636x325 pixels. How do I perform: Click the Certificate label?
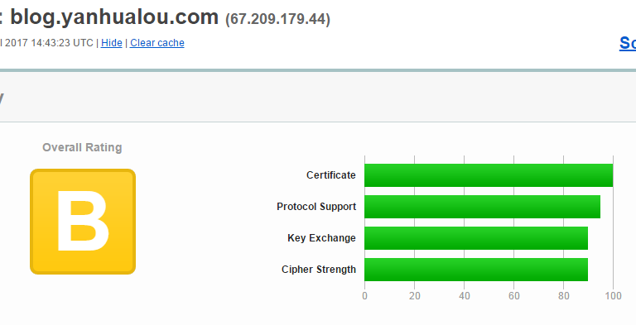click(331, 175)
